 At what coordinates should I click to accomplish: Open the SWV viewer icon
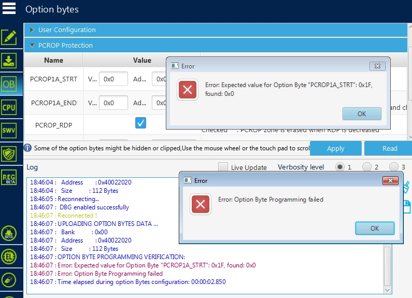pos(9,130)
